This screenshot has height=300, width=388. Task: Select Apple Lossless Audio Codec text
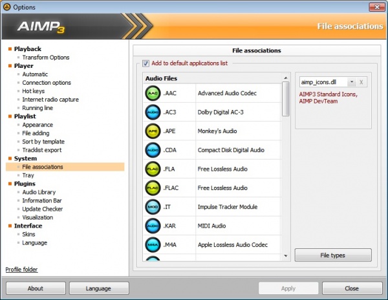pyautogui.click(x=233, y=245)
